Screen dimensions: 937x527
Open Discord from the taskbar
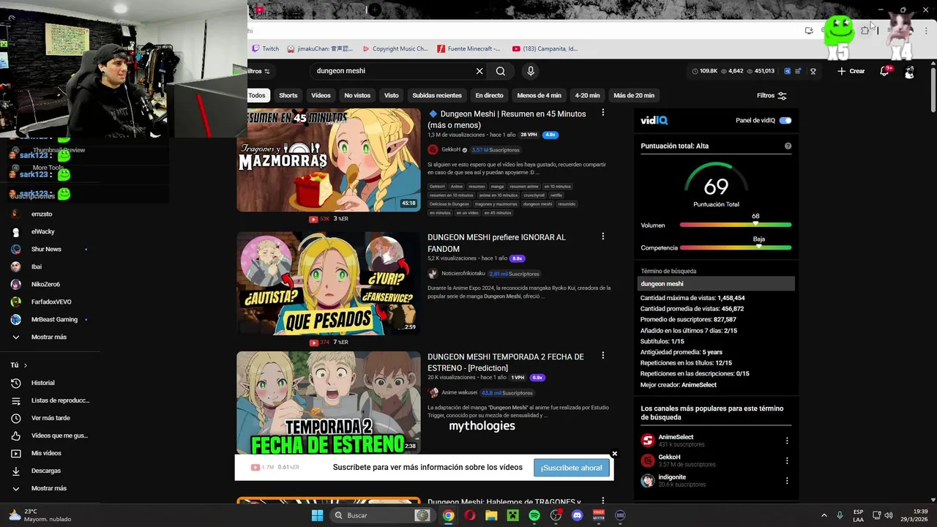pyautogui.click(x=578, y=515)
